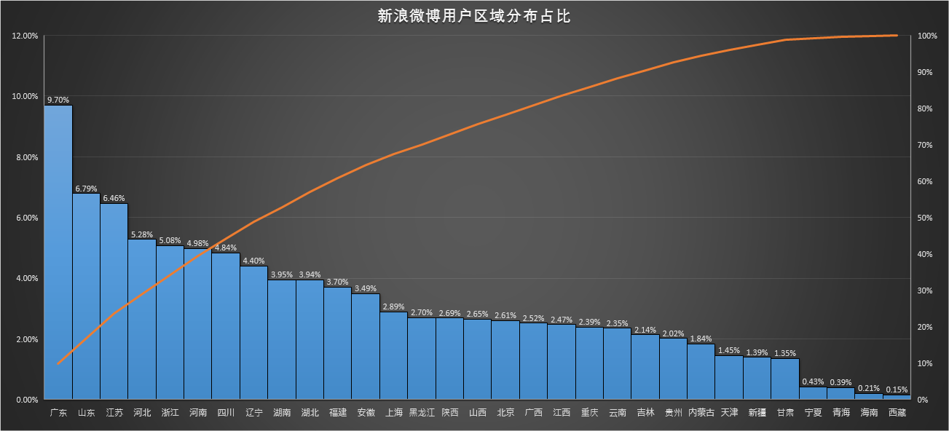Select the chart title 新浪微博用户区域分布占比
Screen dimensions: 949x431
474,16
